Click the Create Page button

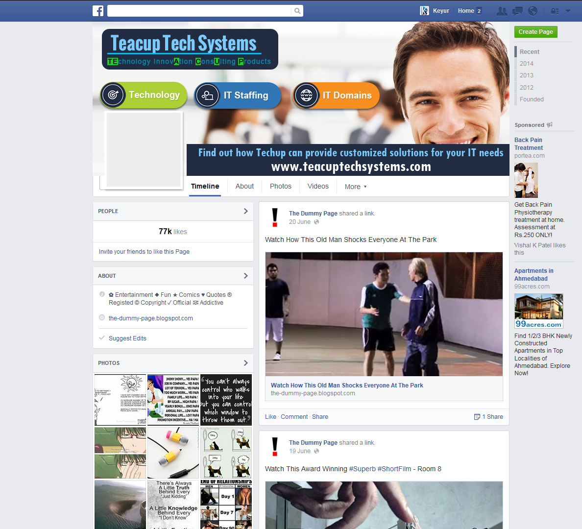tap(535, 31)
